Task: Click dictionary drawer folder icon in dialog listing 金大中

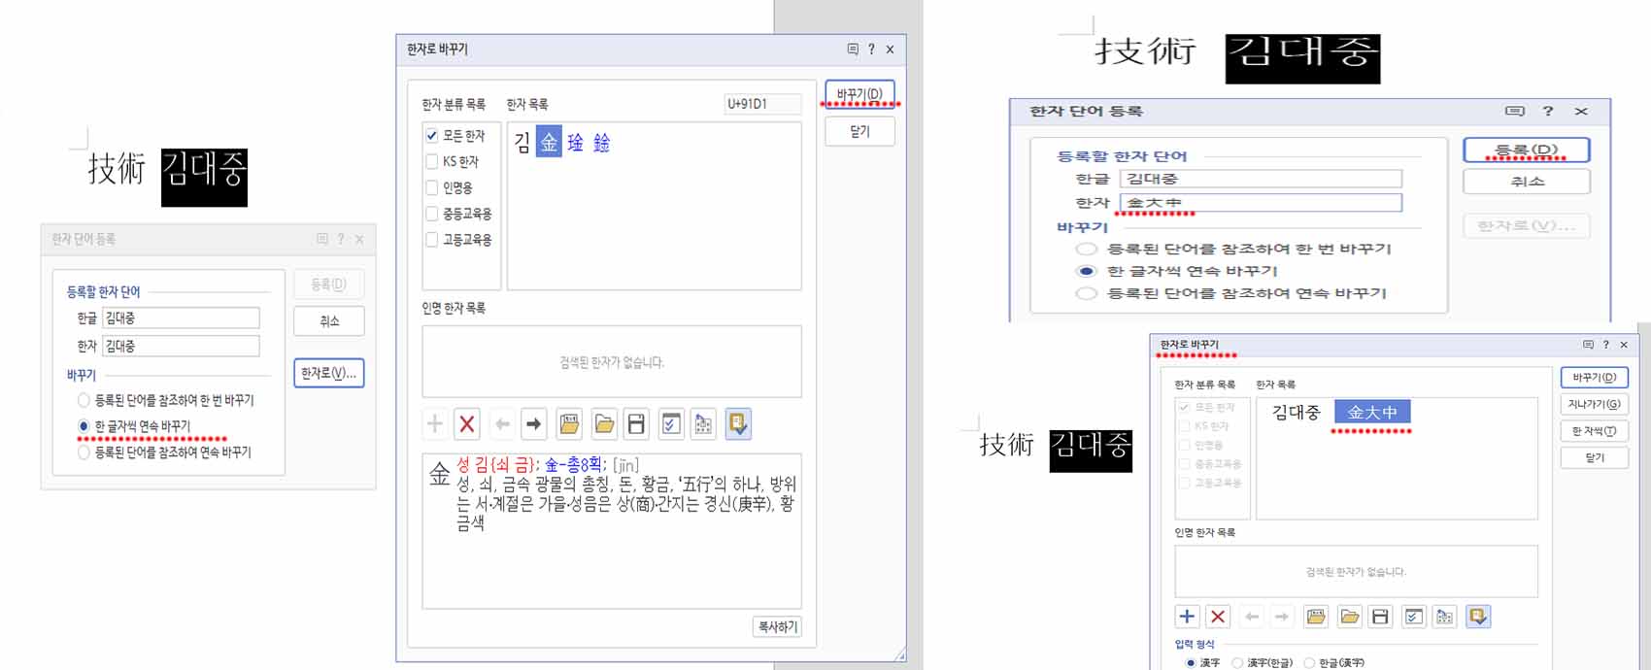Action: [1316, 616]
